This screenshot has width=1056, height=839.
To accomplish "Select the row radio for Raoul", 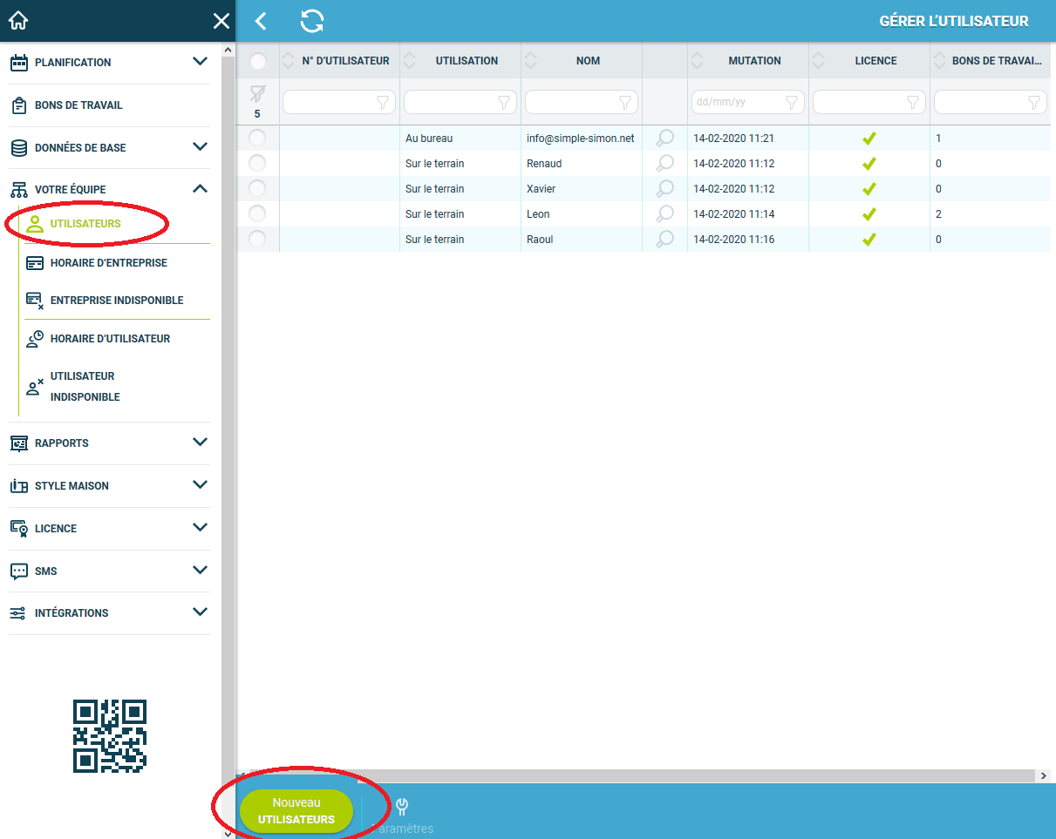I will coord(257,239).
